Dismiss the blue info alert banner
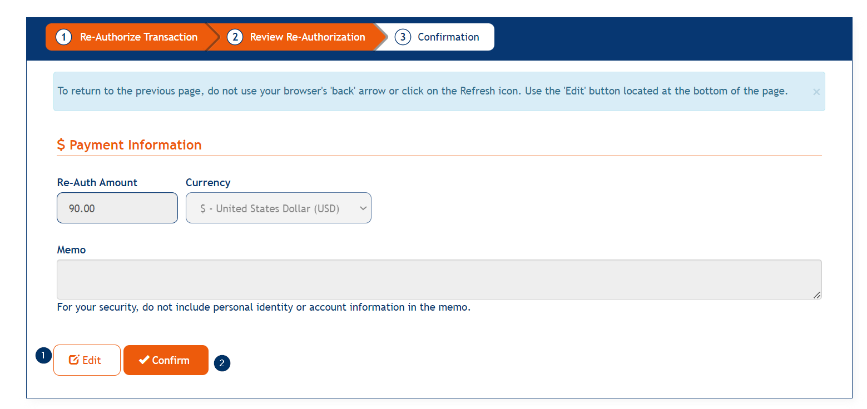This screenshot has width=867, height=409. [816, 92]
